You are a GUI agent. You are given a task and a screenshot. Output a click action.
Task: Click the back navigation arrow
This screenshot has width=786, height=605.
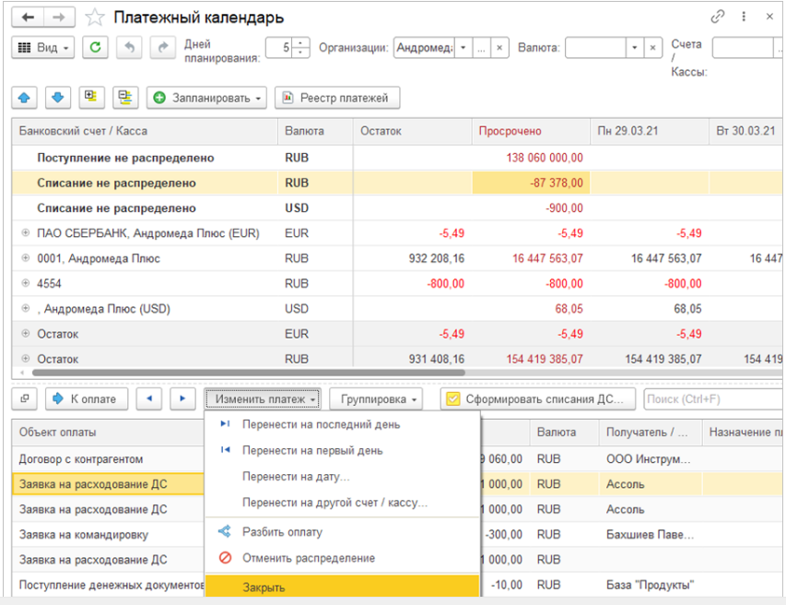point(28,18)
